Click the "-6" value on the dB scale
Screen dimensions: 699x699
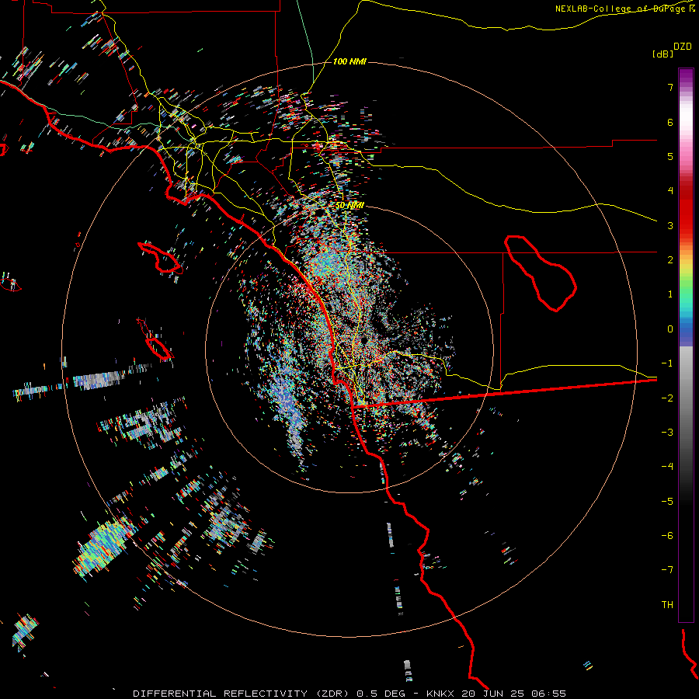667,536
